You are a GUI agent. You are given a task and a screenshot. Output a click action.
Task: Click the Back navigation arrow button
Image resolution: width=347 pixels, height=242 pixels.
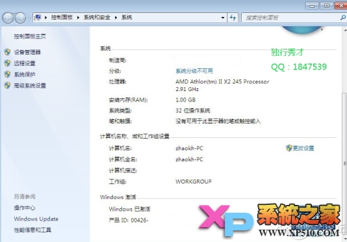[8, 18]
